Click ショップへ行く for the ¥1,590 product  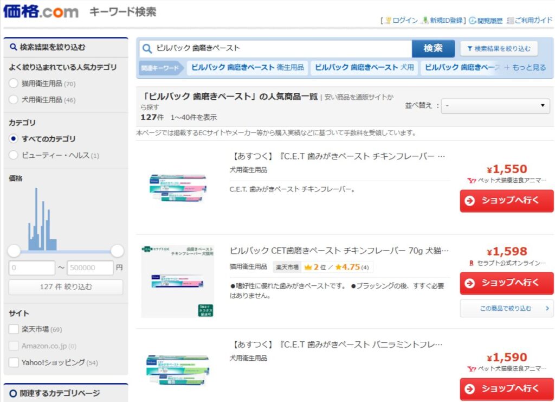[x=507, y=389]
